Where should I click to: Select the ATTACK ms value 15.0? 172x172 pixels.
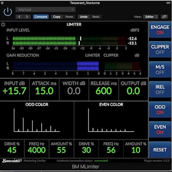click(44, 91)
